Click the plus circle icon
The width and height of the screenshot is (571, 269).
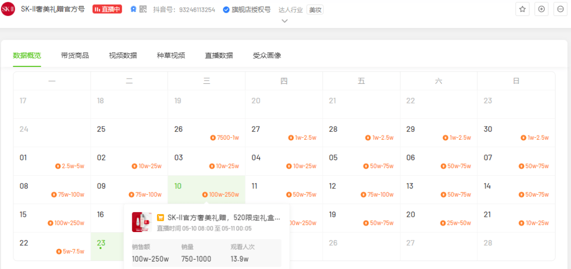coord(541,9)
